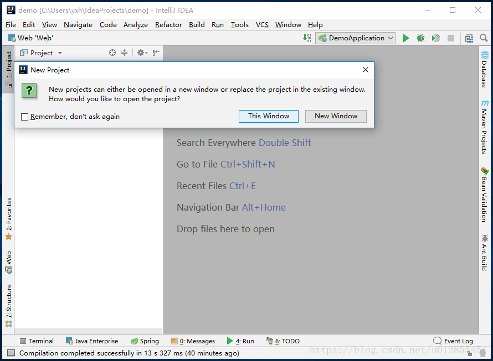Open the 4: Run tool window

240,341
